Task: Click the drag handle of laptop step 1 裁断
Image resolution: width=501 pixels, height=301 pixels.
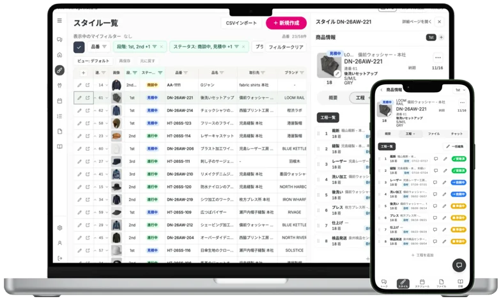Action: (318, 134)
